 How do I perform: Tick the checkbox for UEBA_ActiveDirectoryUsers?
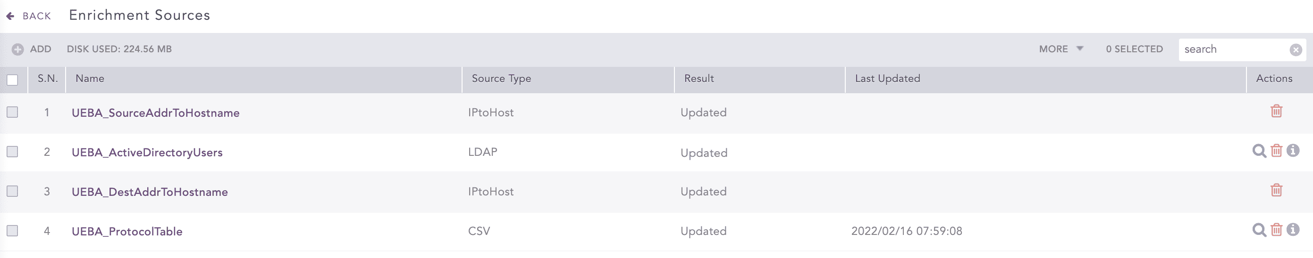pyautogui.click(x=12, y=152)
